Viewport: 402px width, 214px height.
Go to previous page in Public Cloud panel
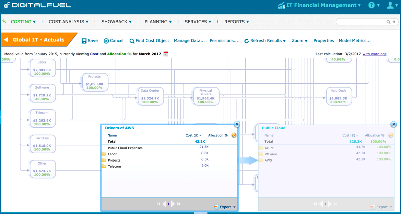coord(321,204)
